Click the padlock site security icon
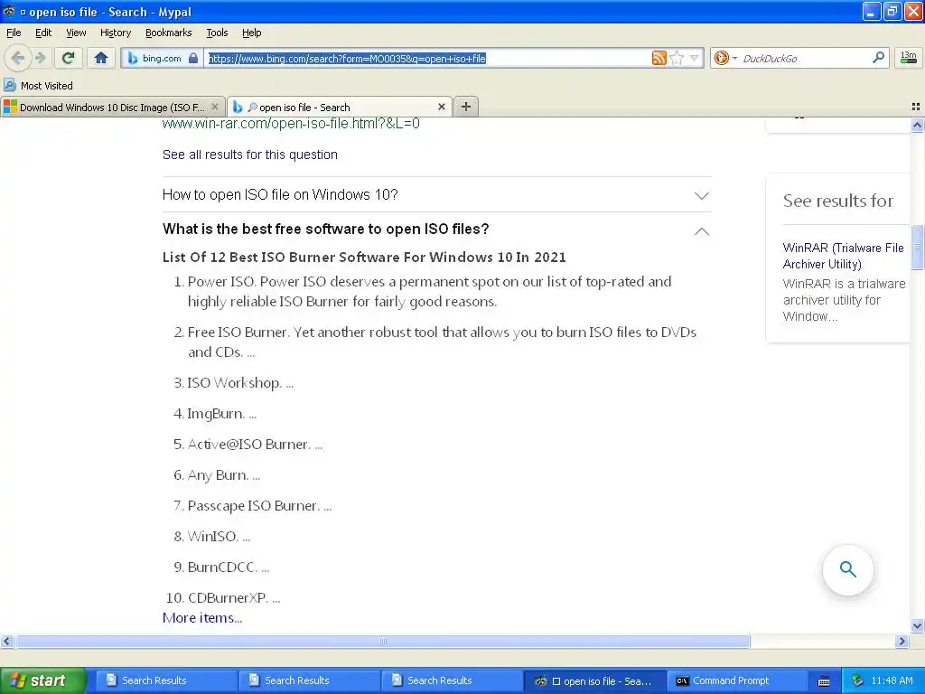Viewport: 925px width, 694px height. pos(193,58)
